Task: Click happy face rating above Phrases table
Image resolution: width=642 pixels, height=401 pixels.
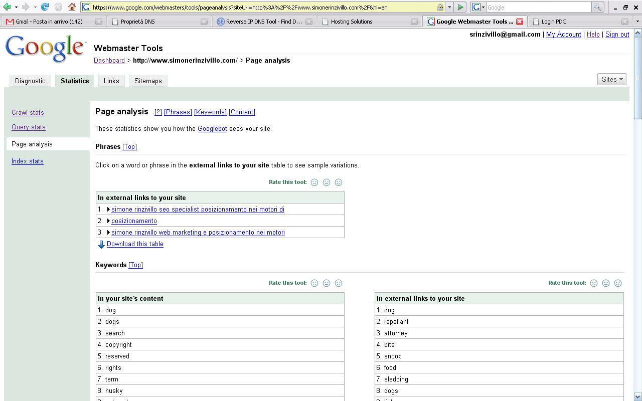Action: 339,182
